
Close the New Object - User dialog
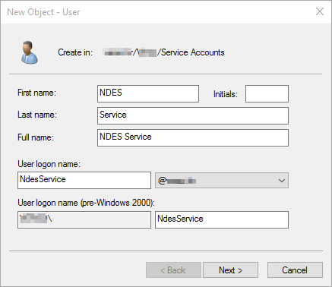320,11
